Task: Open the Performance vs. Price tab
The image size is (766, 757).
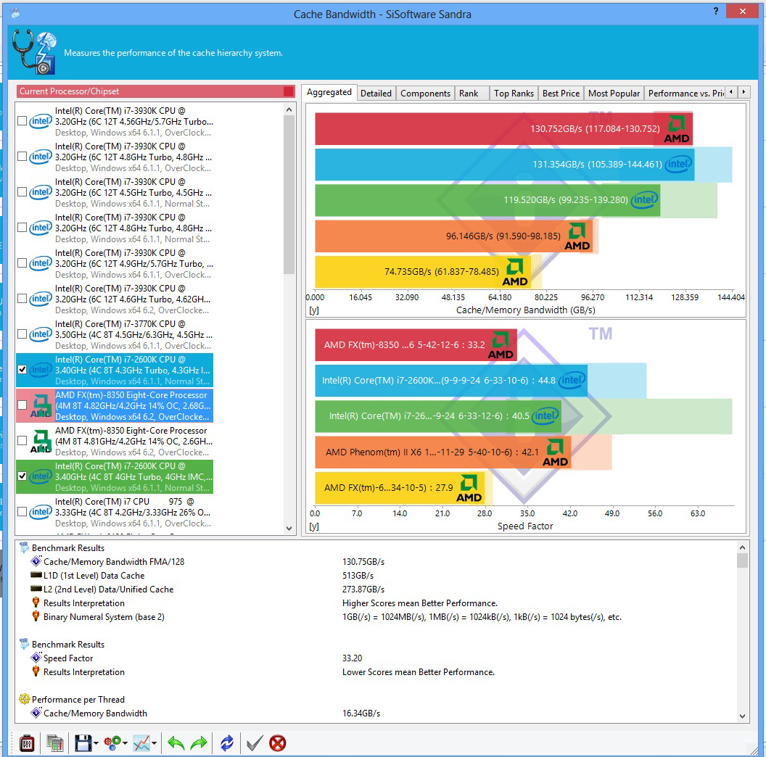Action: (685, 94)
